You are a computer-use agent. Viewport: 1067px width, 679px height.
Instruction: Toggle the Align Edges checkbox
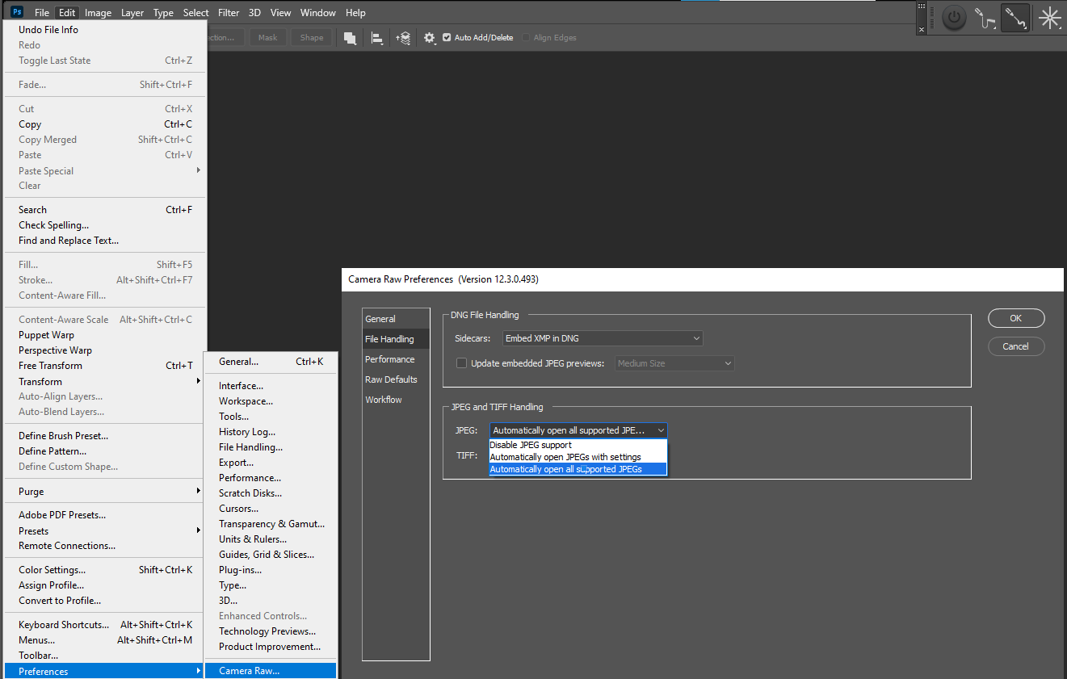(x=526, y=37)
